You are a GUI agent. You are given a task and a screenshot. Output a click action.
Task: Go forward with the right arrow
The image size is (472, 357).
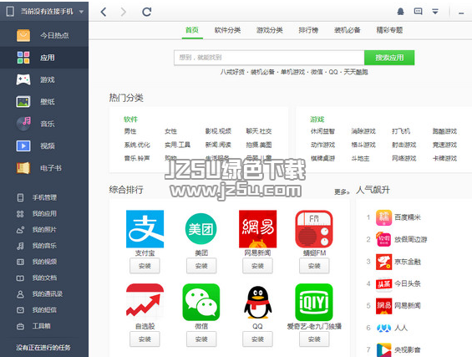pos(123,12)
